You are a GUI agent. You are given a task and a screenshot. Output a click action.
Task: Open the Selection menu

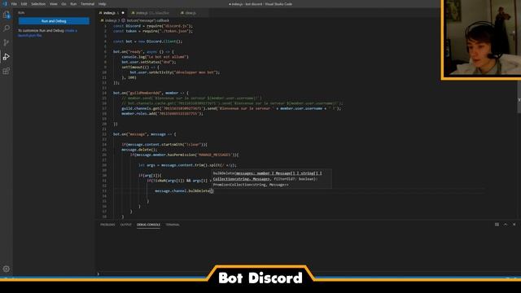(x=38, y=4)
